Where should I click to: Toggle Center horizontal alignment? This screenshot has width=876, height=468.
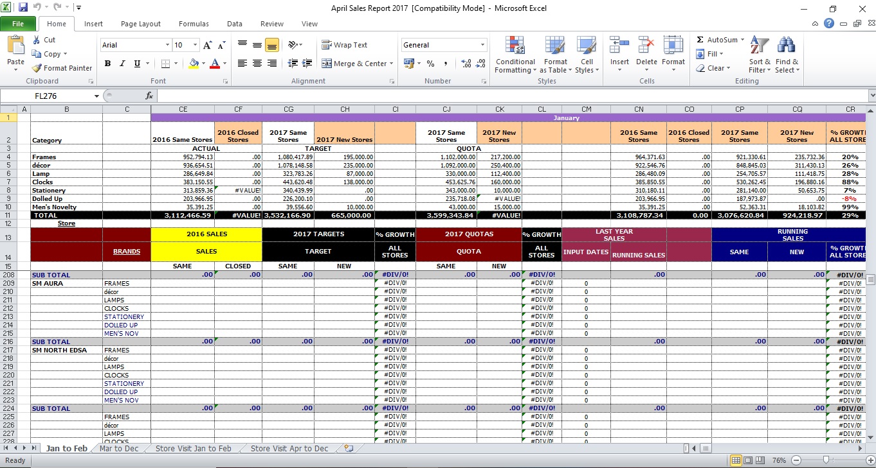coord(257,64)
